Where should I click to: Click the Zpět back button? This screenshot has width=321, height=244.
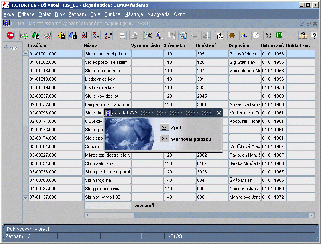[x=164, y=127]
